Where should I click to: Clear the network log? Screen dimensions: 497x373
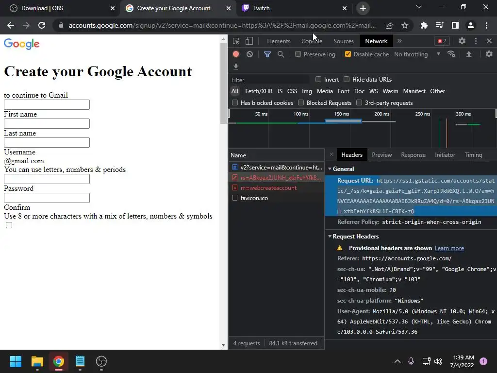click(250, 54)
